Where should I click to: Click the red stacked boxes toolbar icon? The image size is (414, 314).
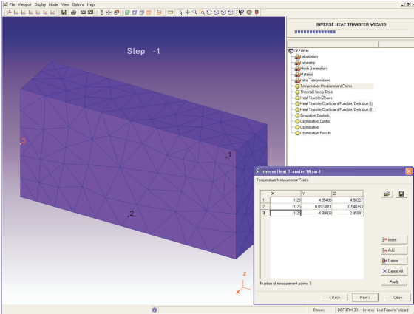117,12
